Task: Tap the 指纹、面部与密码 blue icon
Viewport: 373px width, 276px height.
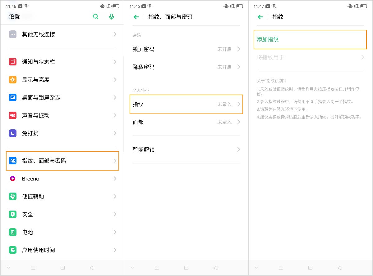Action: point(13,161)
